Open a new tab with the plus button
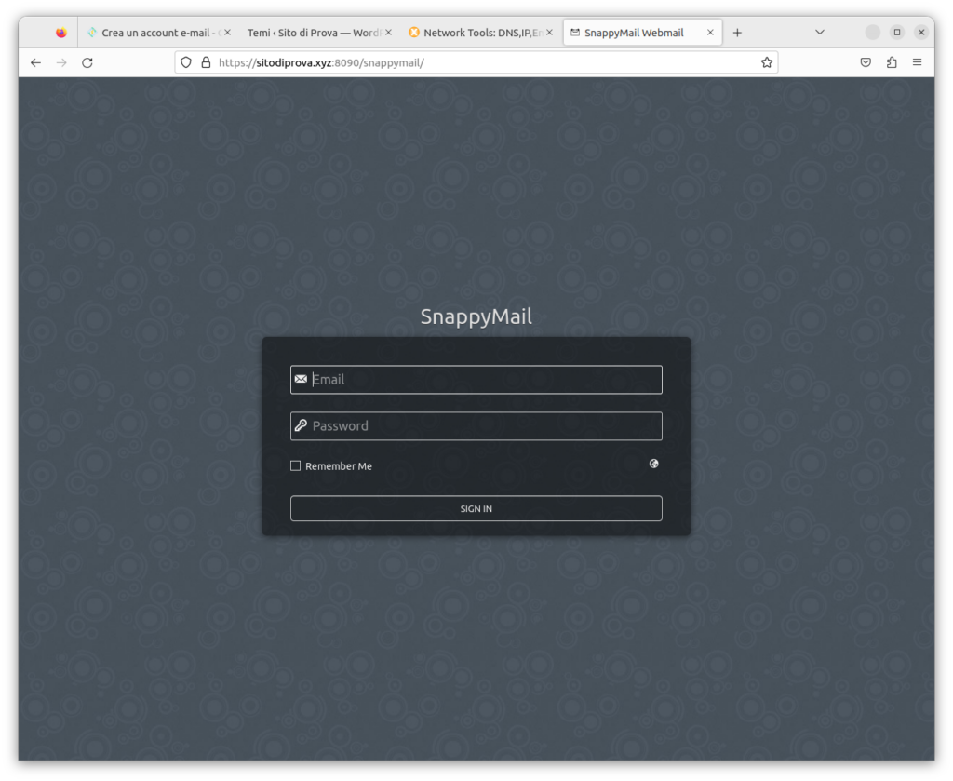 click(x=737, y=33)
